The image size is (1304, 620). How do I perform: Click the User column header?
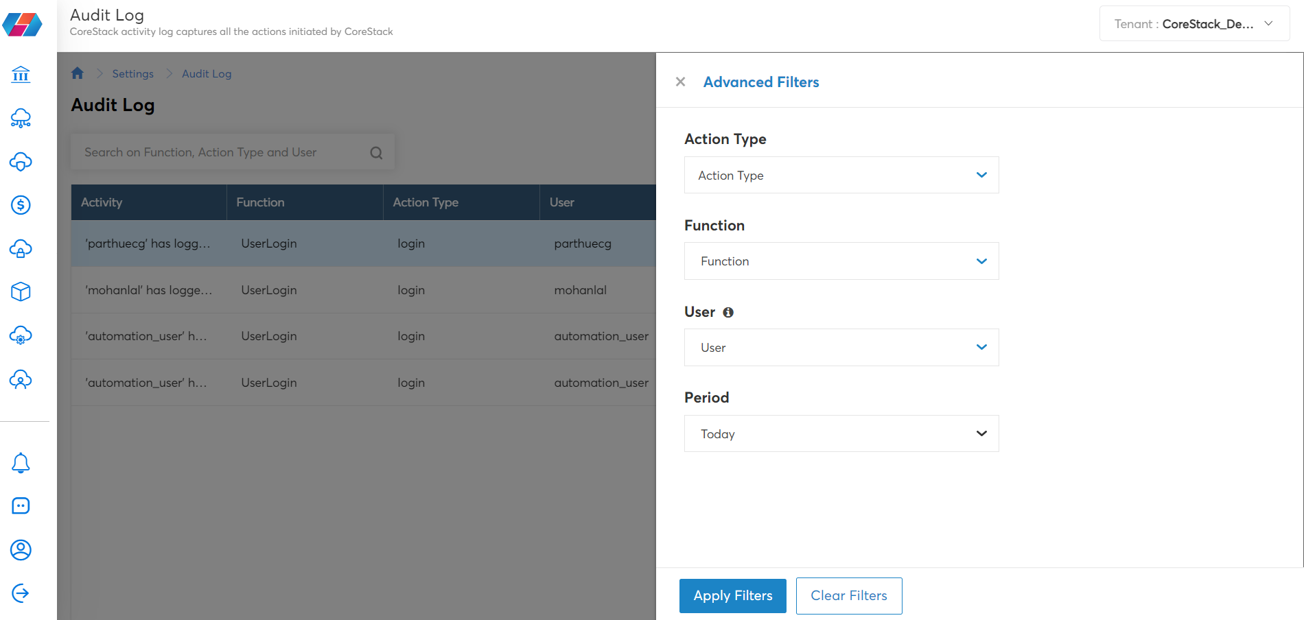tap(598, 202)
